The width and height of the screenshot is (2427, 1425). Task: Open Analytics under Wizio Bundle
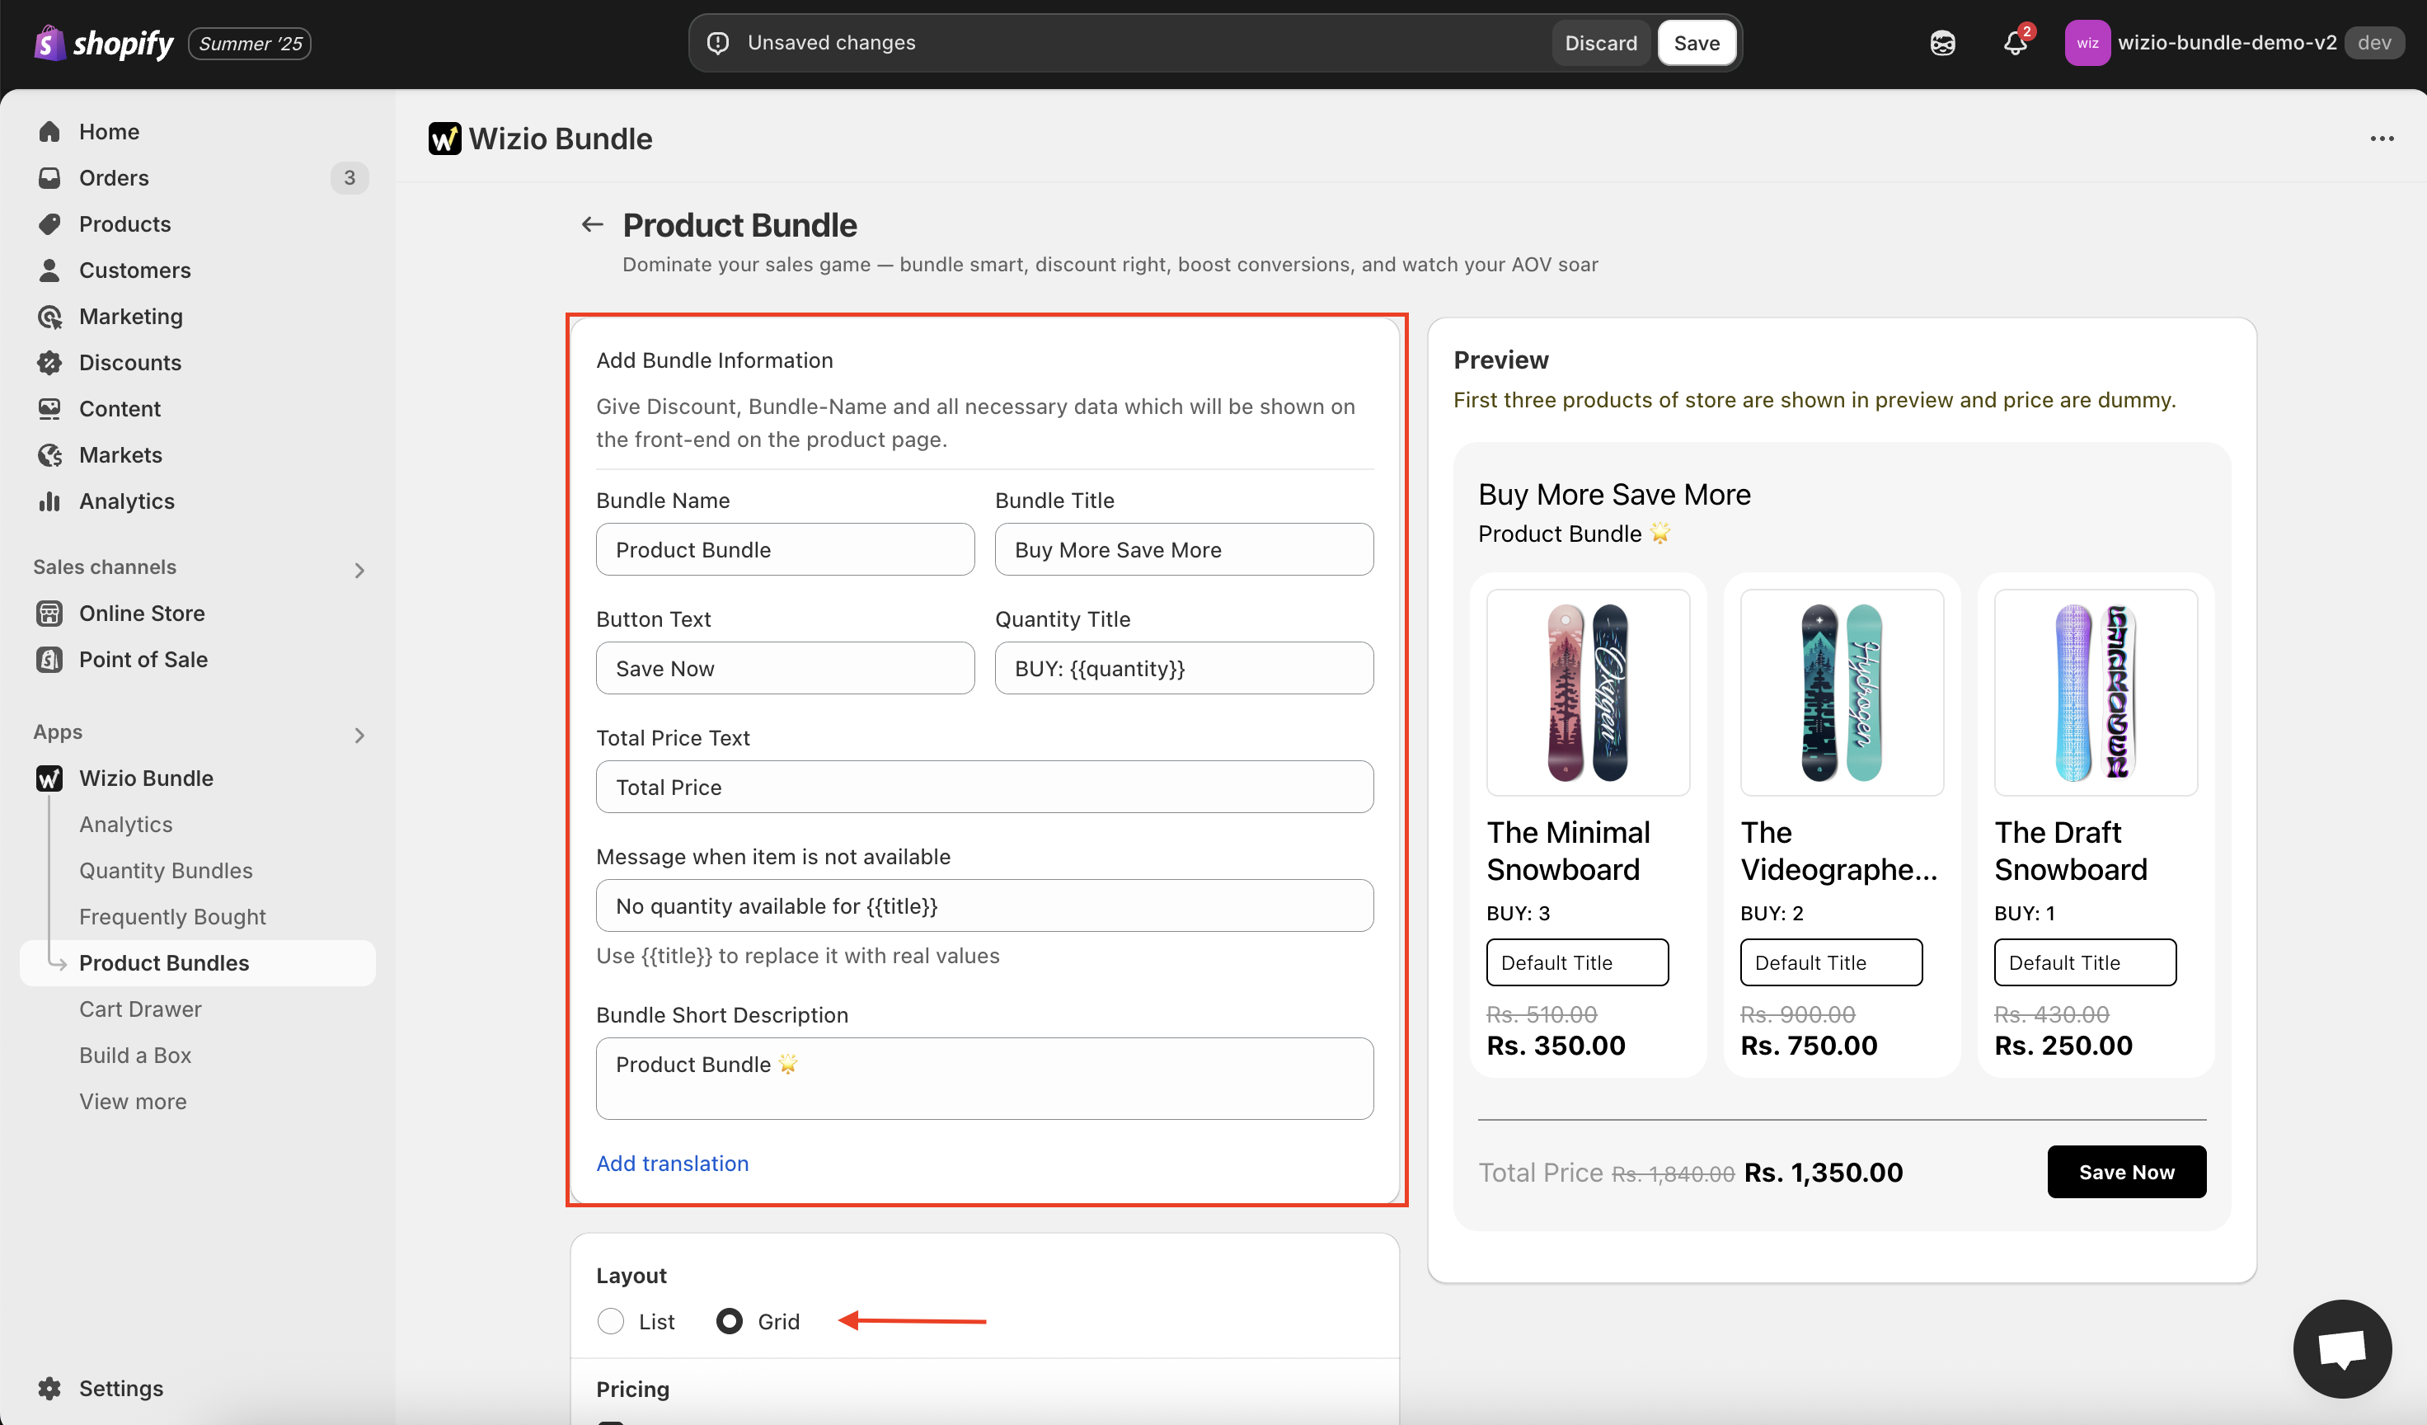point(126,824)
